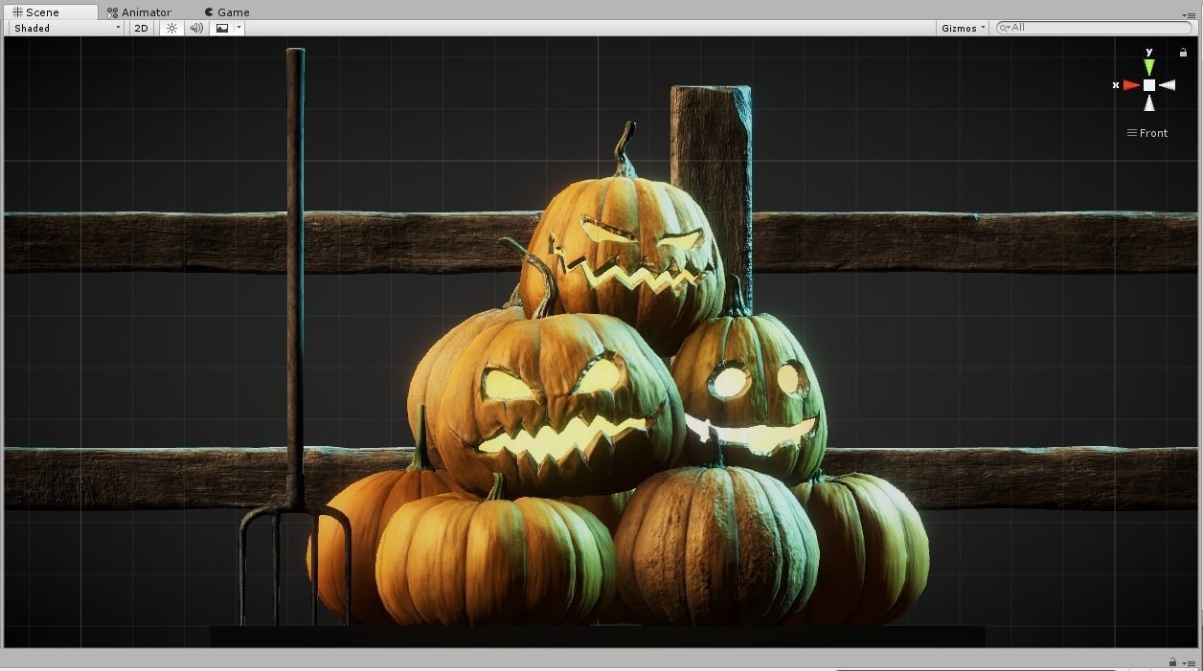Open the scene effects dropdown arrow
This screenshot has height=671, width=1203.
point(239,28)
